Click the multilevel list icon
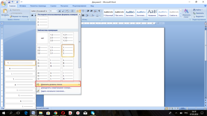Screen dimensions: 207x116 (x=83, y=11)
